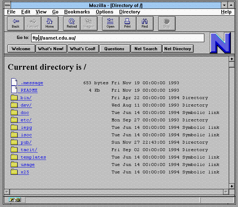Open Find using binoculars button
The width and height of the screenshot is (238, 207).
[145, 24]
